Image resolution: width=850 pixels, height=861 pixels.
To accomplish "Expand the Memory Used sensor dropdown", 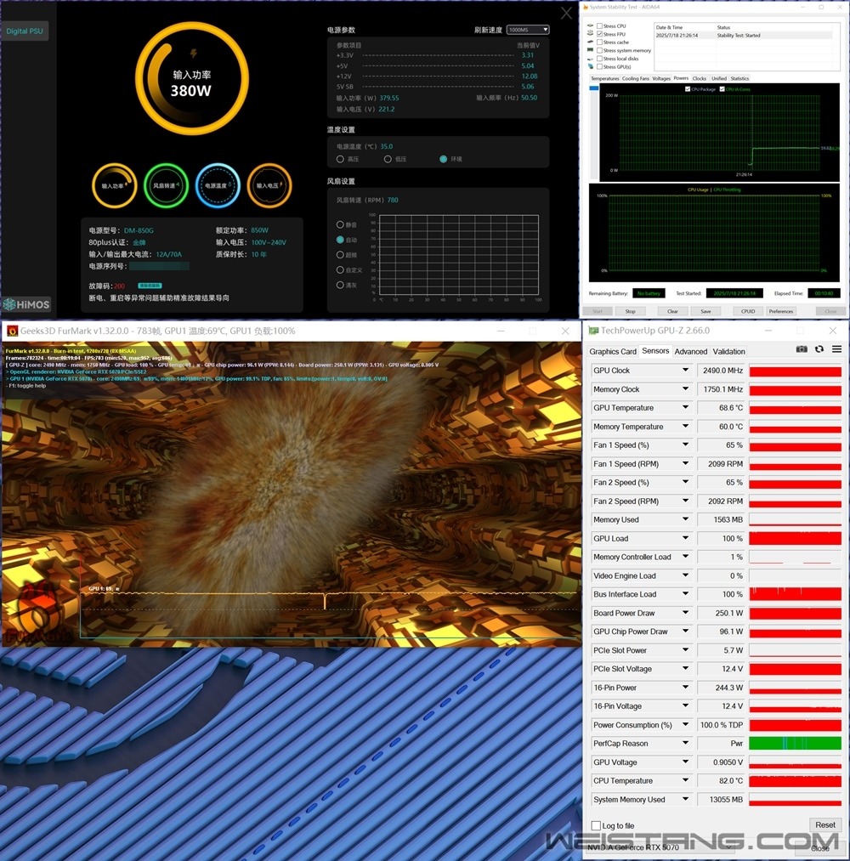I will pos(685,519).
